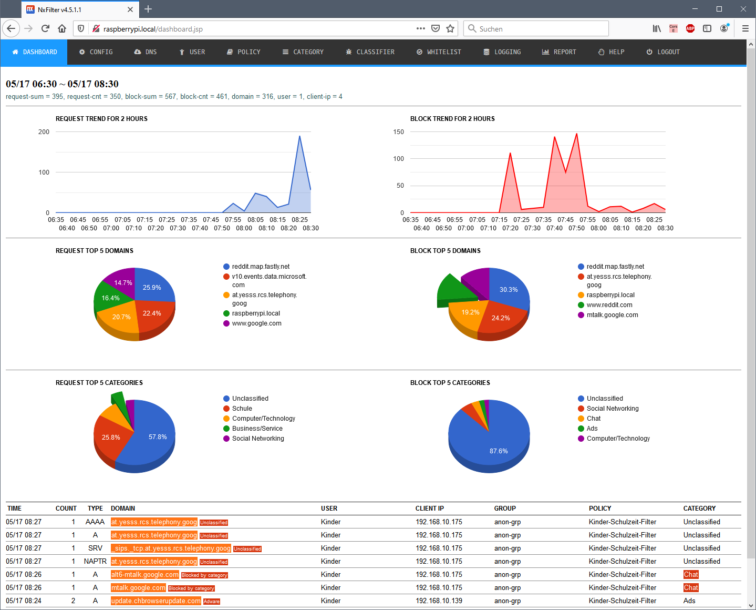Click the Suchen search field
This screenshot has height=610, width=756.
(536, 28)
